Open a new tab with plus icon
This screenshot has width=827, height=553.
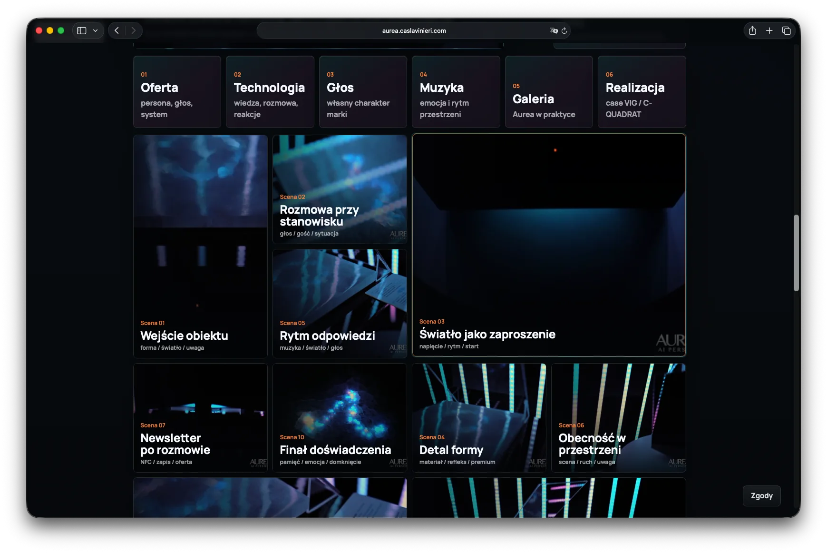(x=769, y=30)
